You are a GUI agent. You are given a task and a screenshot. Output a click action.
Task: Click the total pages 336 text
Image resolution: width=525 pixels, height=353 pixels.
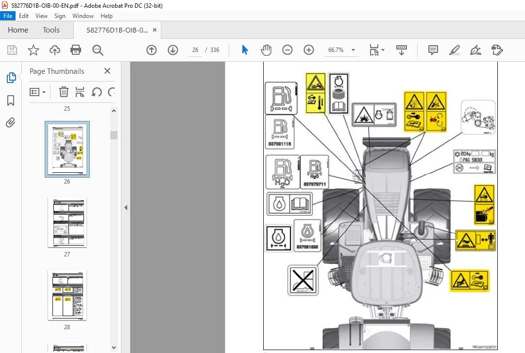click(215, 50)
